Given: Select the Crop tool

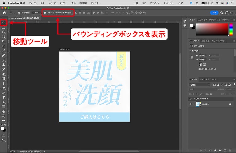Looking at the screenshot, I should point(3,41).
